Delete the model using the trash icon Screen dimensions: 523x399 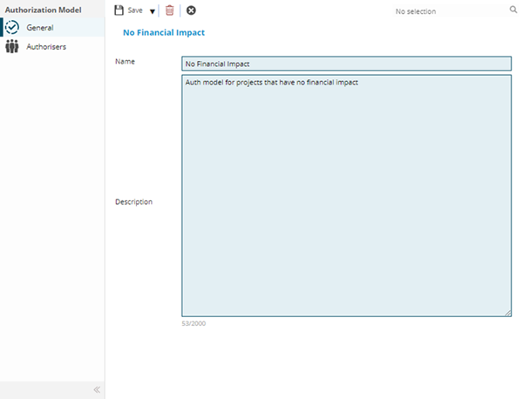coord(170,10)
